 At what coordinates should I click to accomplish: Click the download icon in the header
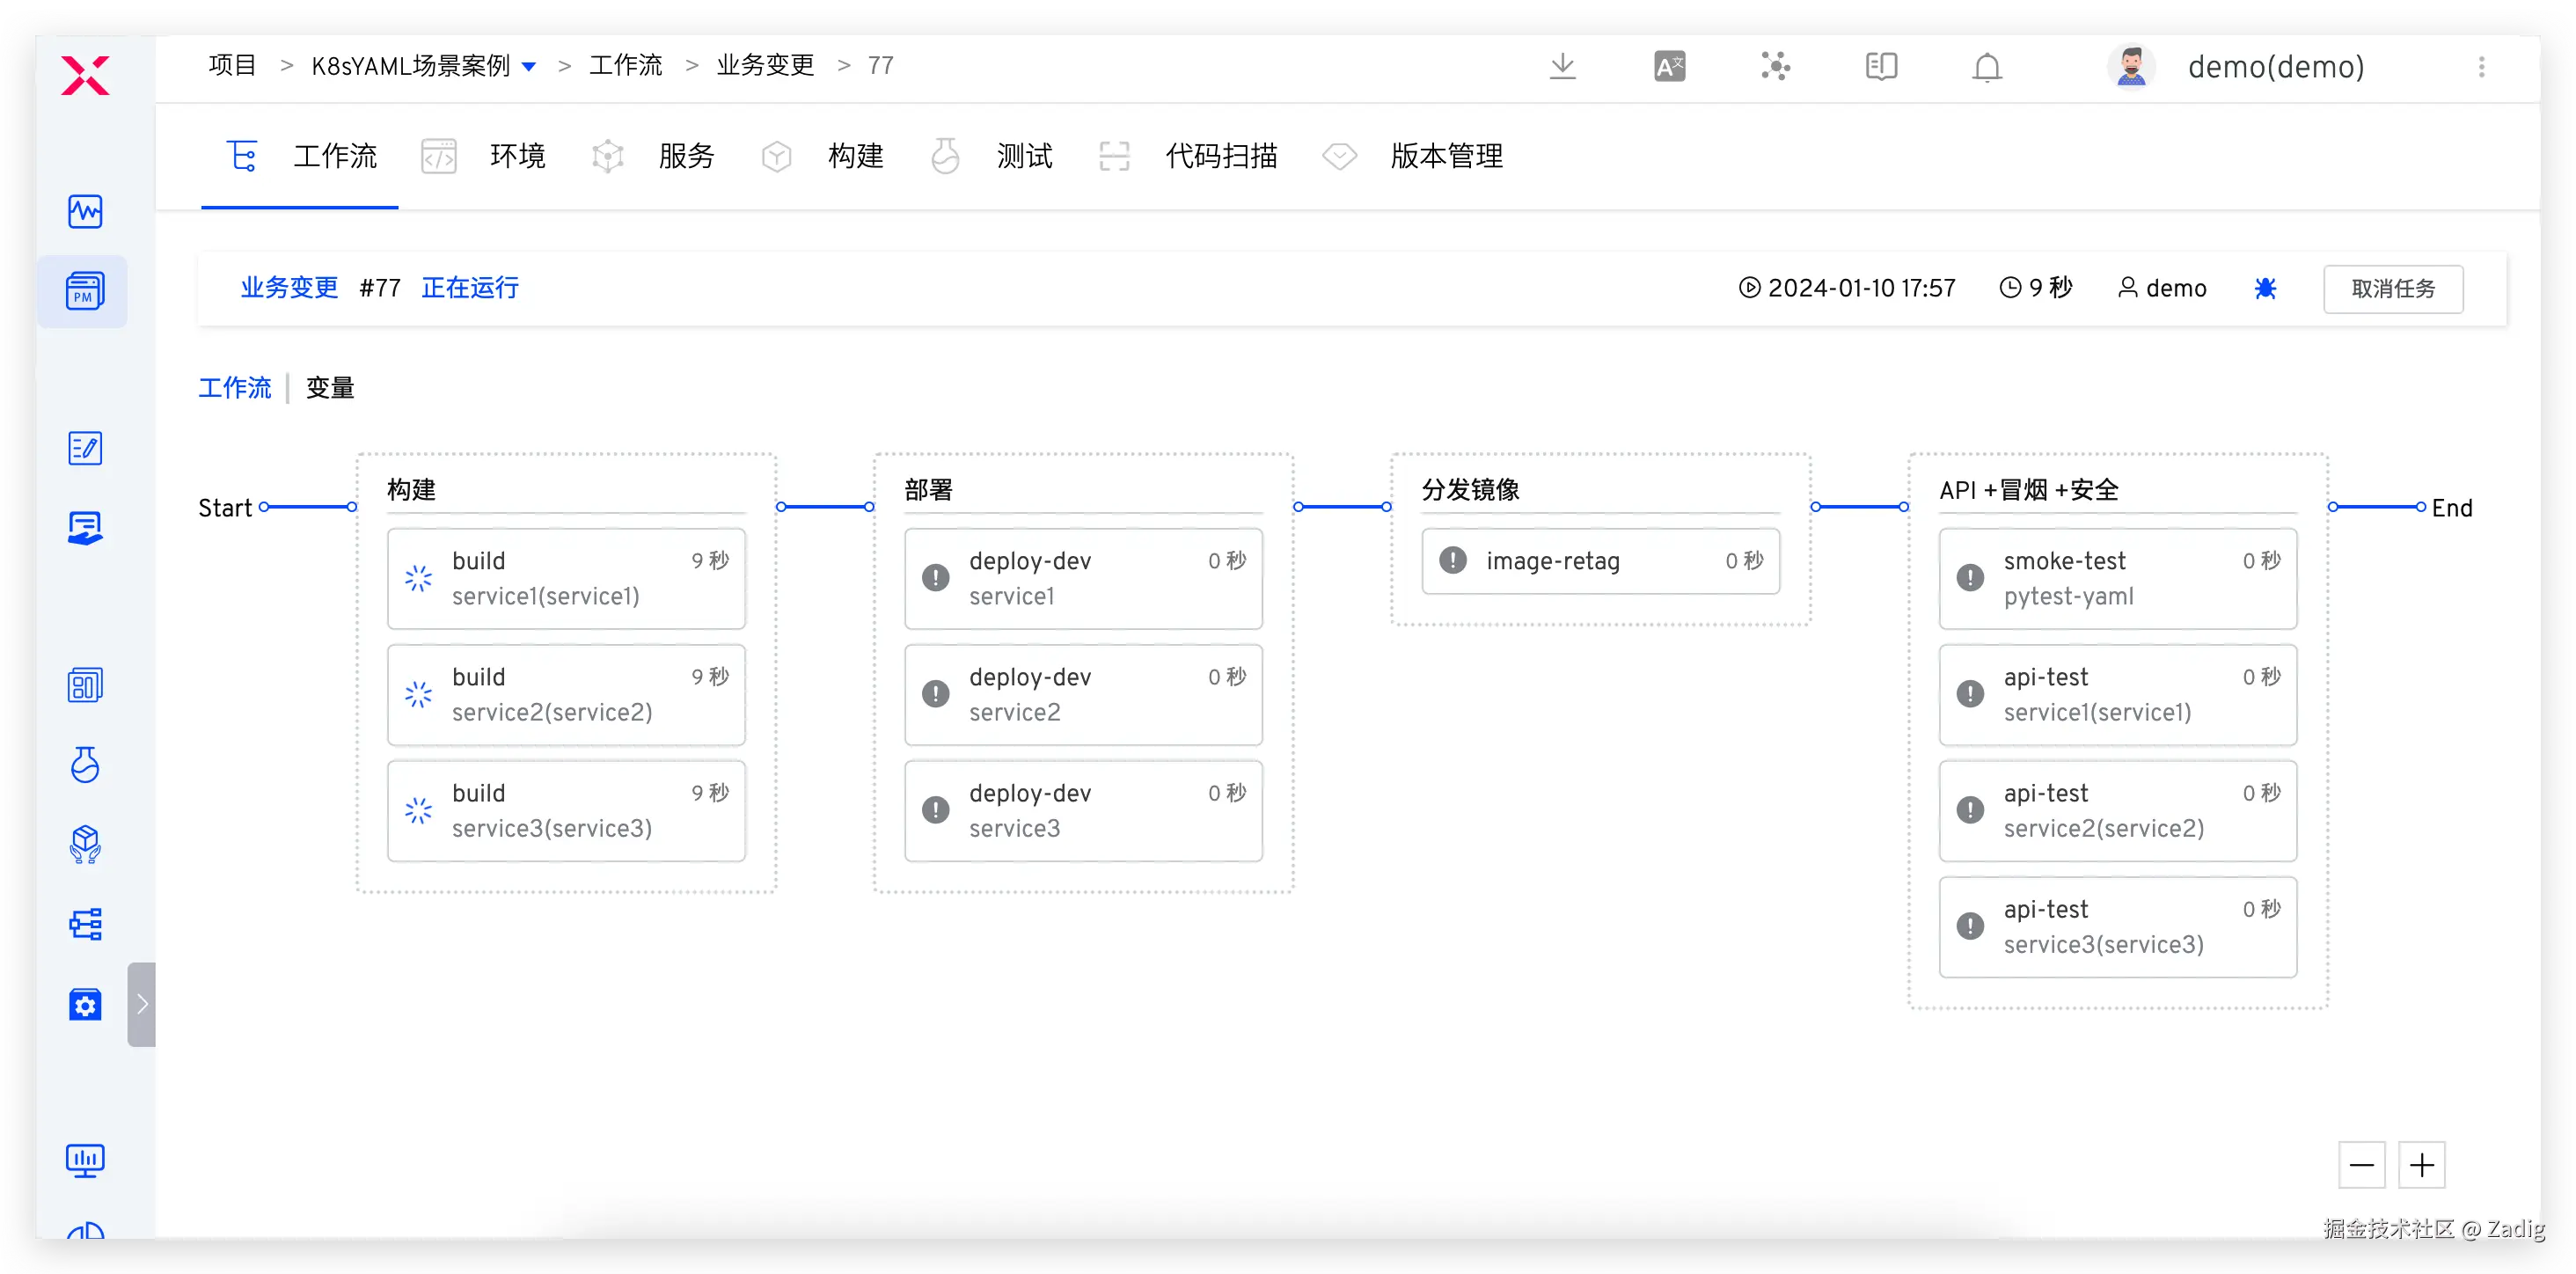(x=1562, y=67)
